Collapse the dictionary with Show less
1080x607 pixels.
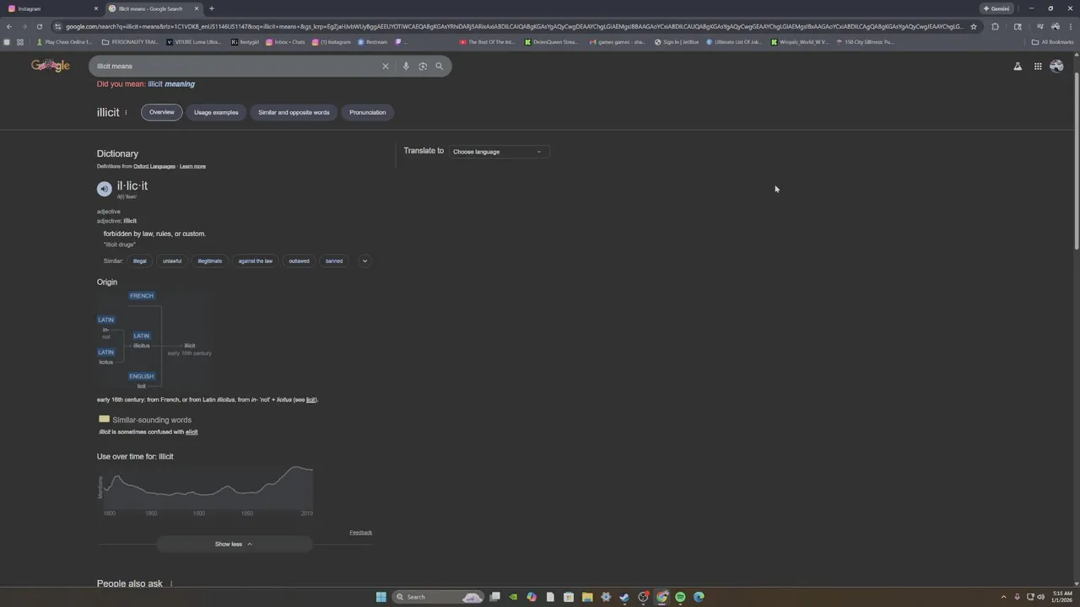pos(234,544)
